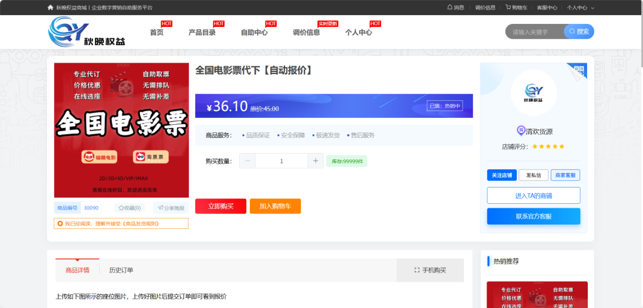
Task: Click the orange 加入购物车 button
Action: (x=275, y=206)
